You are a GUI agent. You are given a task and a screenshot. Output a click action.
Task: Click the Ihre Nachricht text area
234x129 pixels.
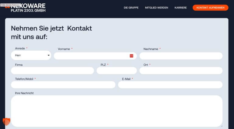tap(117, 111)
